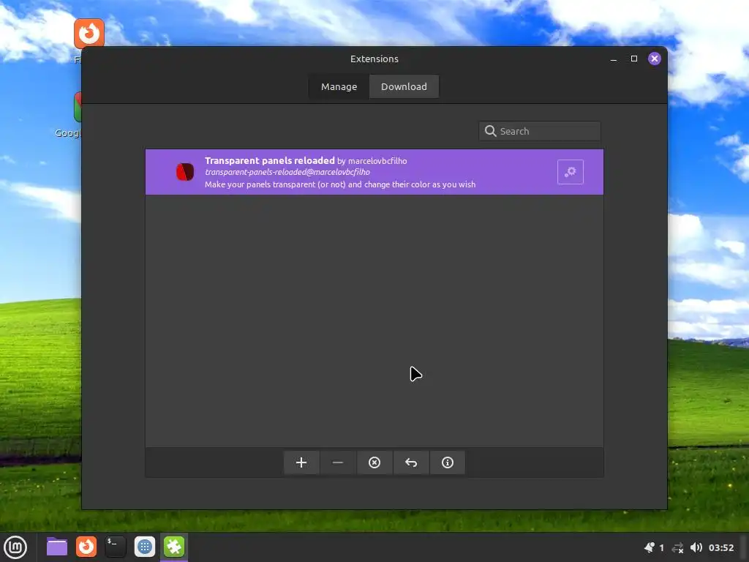Screen dimensions: 749x562
Task: Open Firefox from the taskbar
Action: (x=86, y=547)
